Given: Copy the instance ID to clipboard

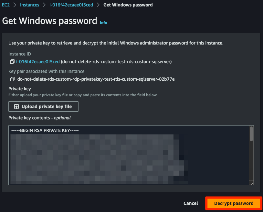Looking at the screenshot, I should point(12,62).
